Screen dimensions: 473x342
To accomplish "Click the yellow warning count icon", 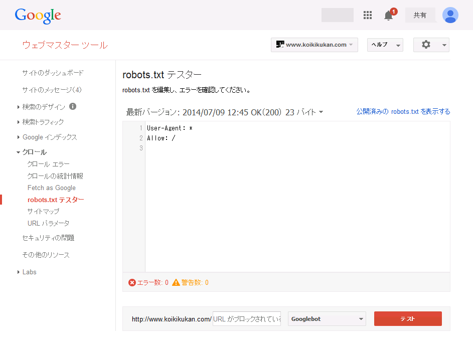I will 176,283.
